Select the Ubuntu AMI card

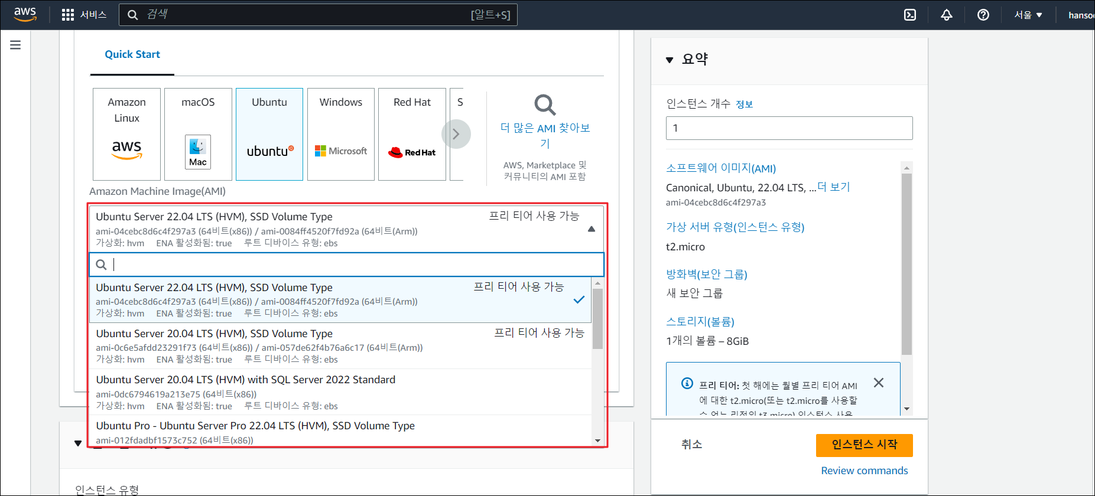point(269,134)
